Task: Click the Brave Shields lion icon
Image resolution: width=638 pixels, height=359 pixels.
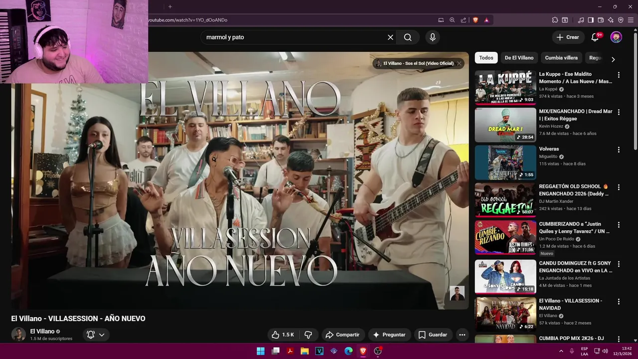Action: pos(476,20)
